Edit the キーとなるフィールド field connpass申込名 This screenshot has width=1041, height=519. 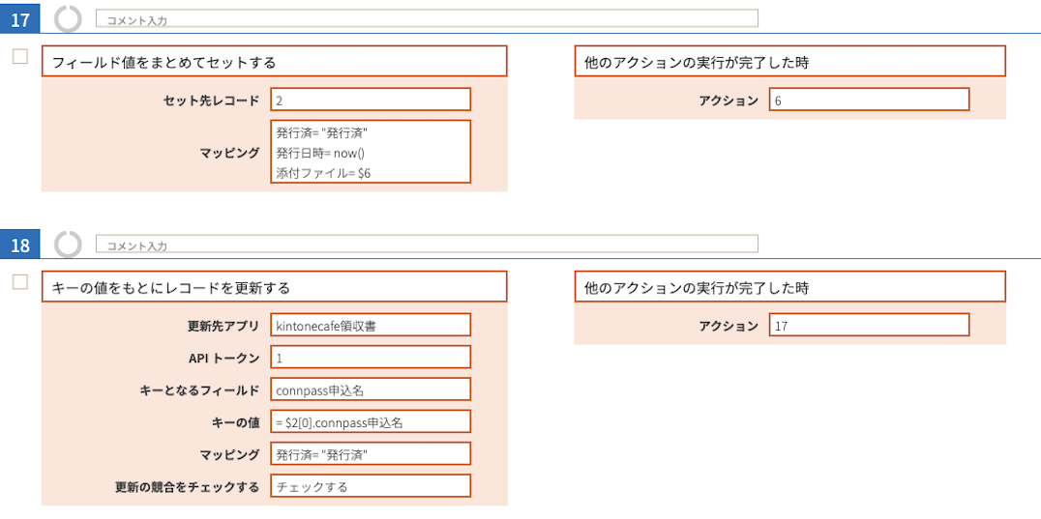[x=371, y=389]
